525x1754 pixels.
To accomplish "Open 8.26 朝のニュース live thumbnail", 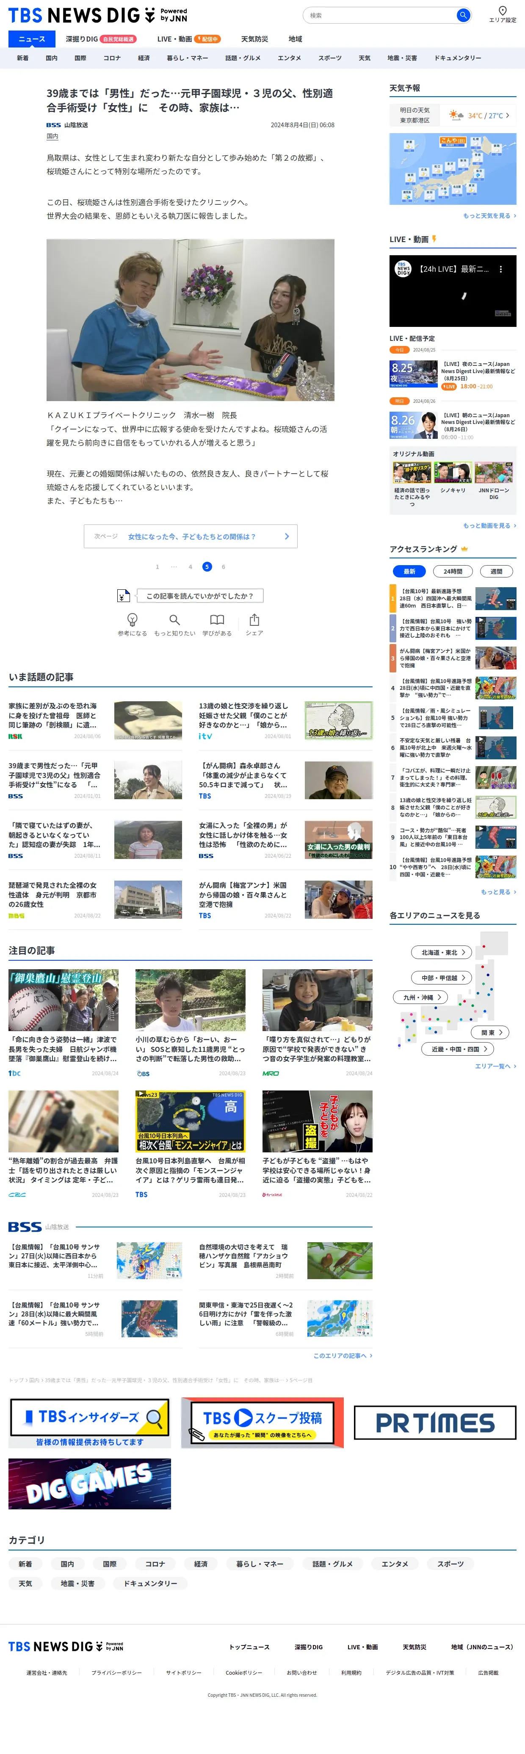I will click(x=414, y=425).
